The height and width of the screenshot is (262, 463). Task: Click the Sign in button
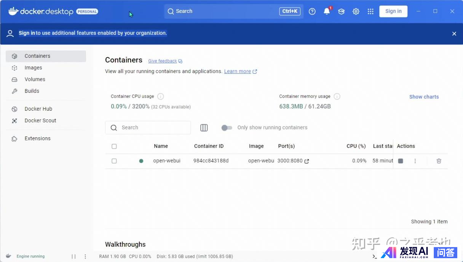click(393, 11)
